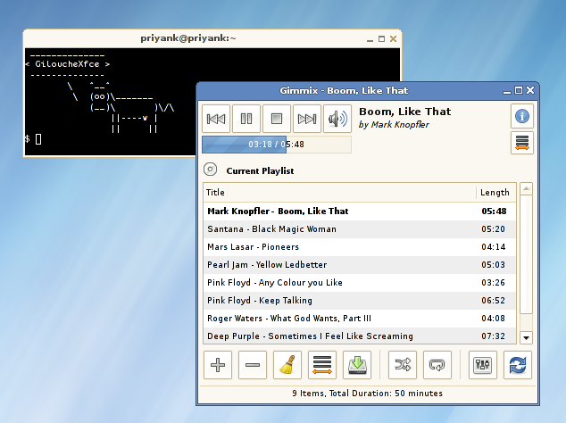Toggle playlist view icon below the info button
The height and width of the screenshot is (423, 566).
[522, 143]
